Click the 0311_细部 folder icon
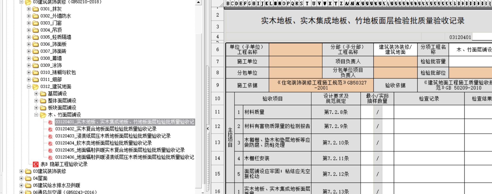492x194 pixels. (36, 79)
